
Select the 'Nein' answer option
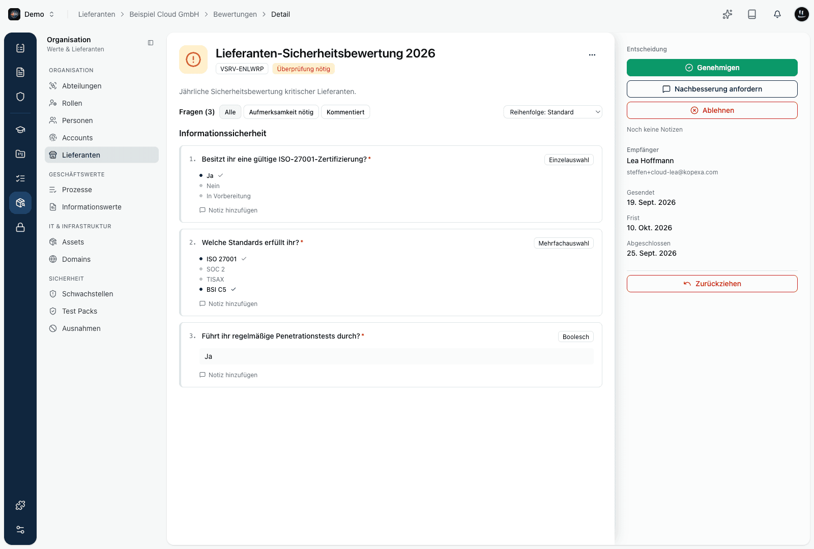[213, 186]
